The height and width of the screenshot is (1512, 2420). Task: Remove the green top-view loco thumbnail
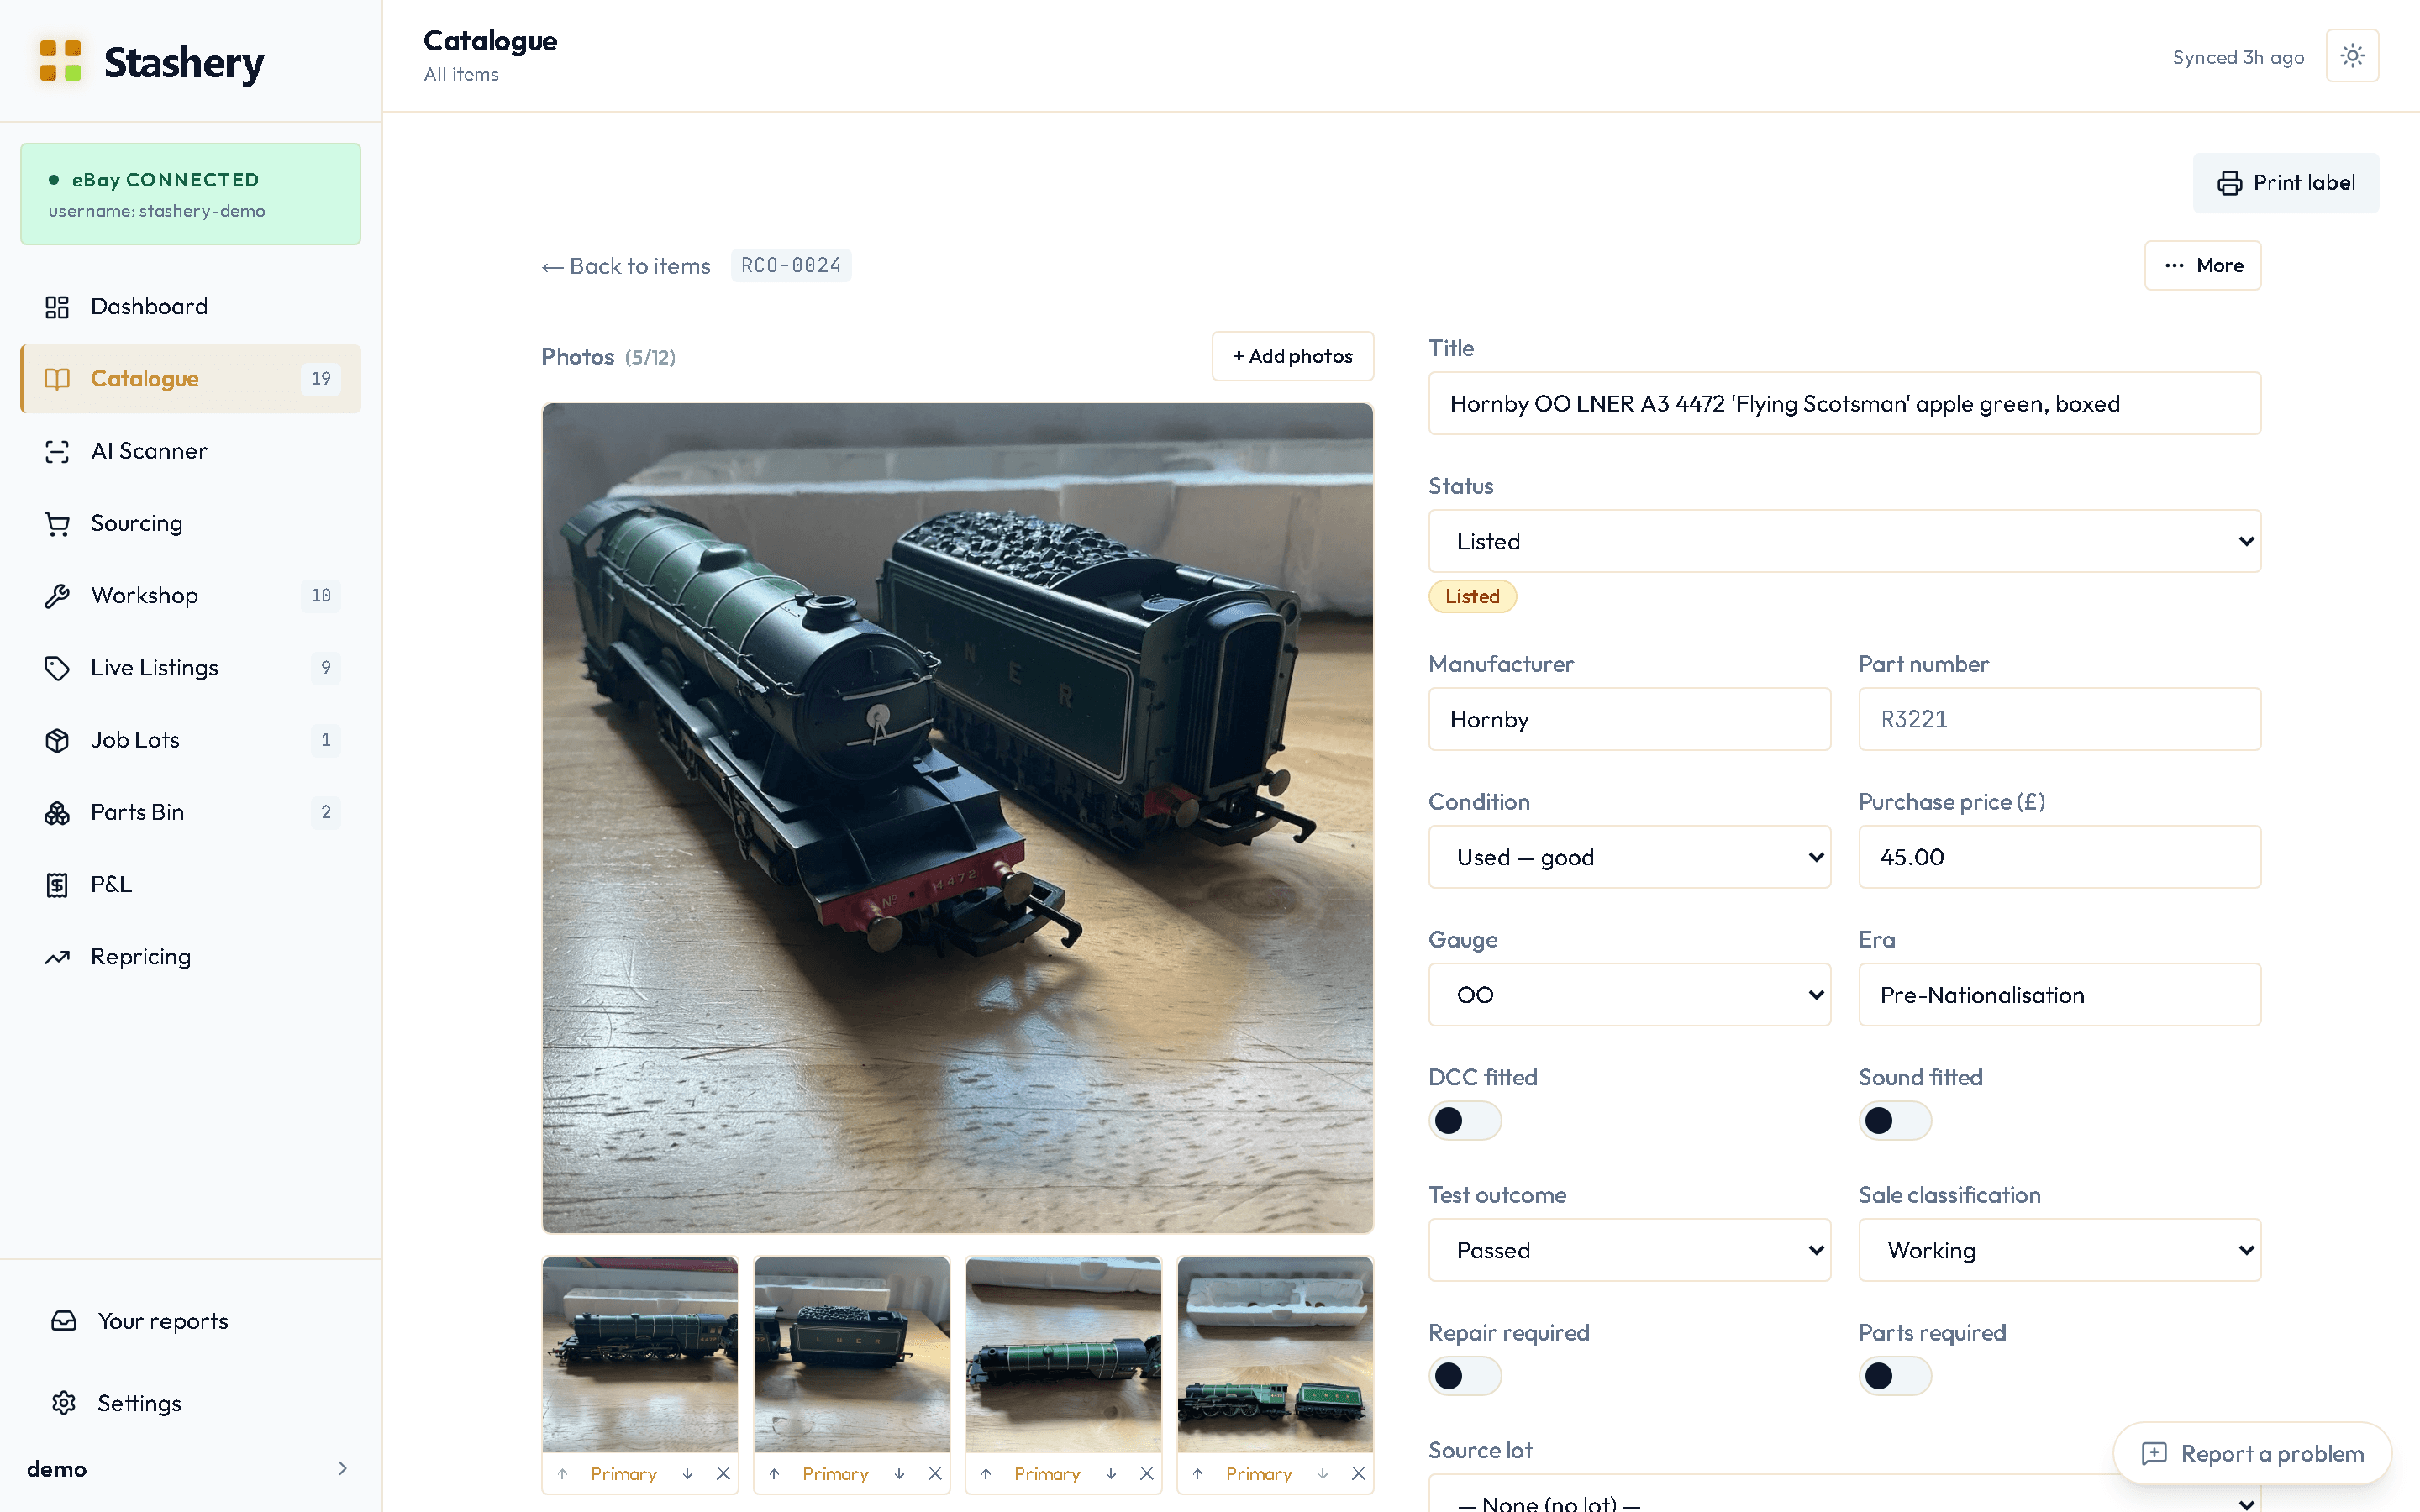1147,1473
